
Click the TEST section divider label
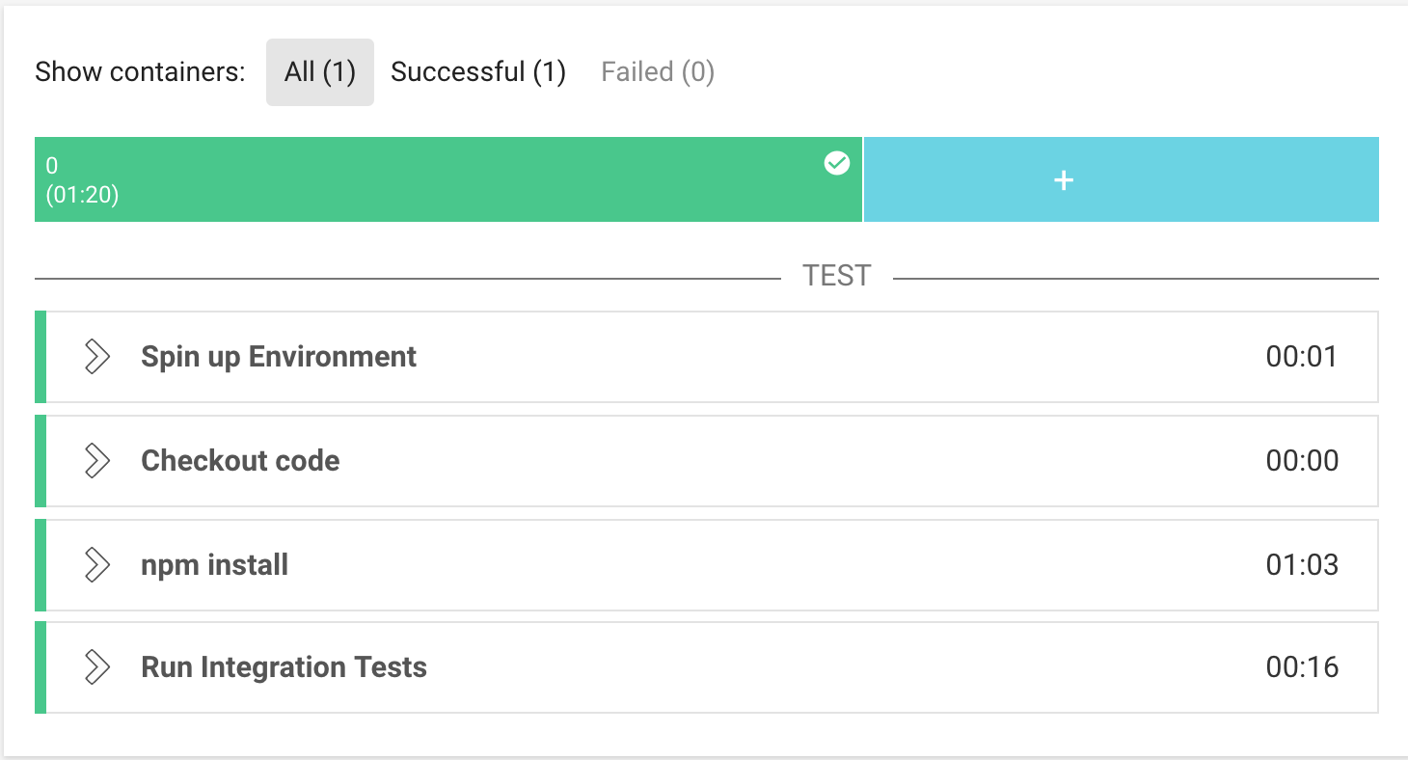[837, 276]
